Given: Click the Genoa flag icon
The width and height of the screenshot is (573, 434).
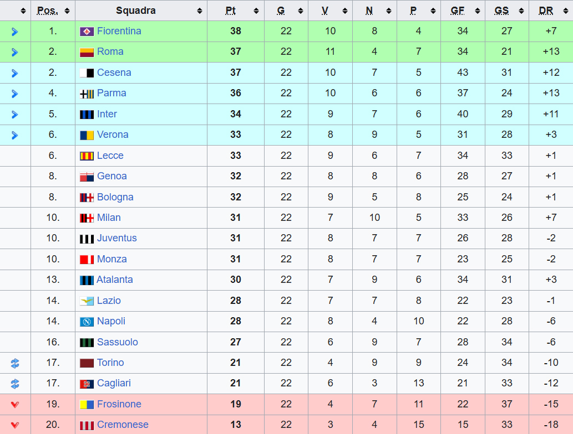Looking at the screenshot, I should click(x=87, y=177).
